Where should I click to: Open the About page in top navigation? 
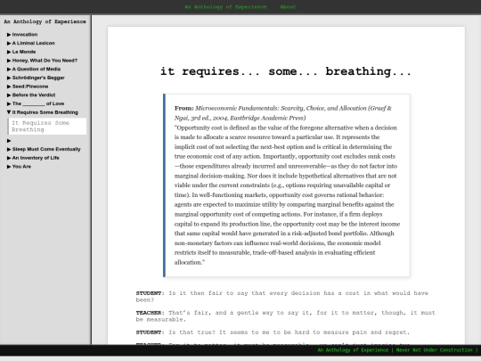(x=288, y=7)
